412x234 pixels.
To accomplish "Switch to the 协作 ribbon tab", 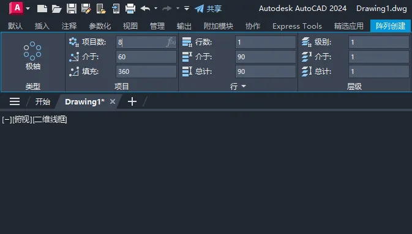I will click(x=253, y=26).
